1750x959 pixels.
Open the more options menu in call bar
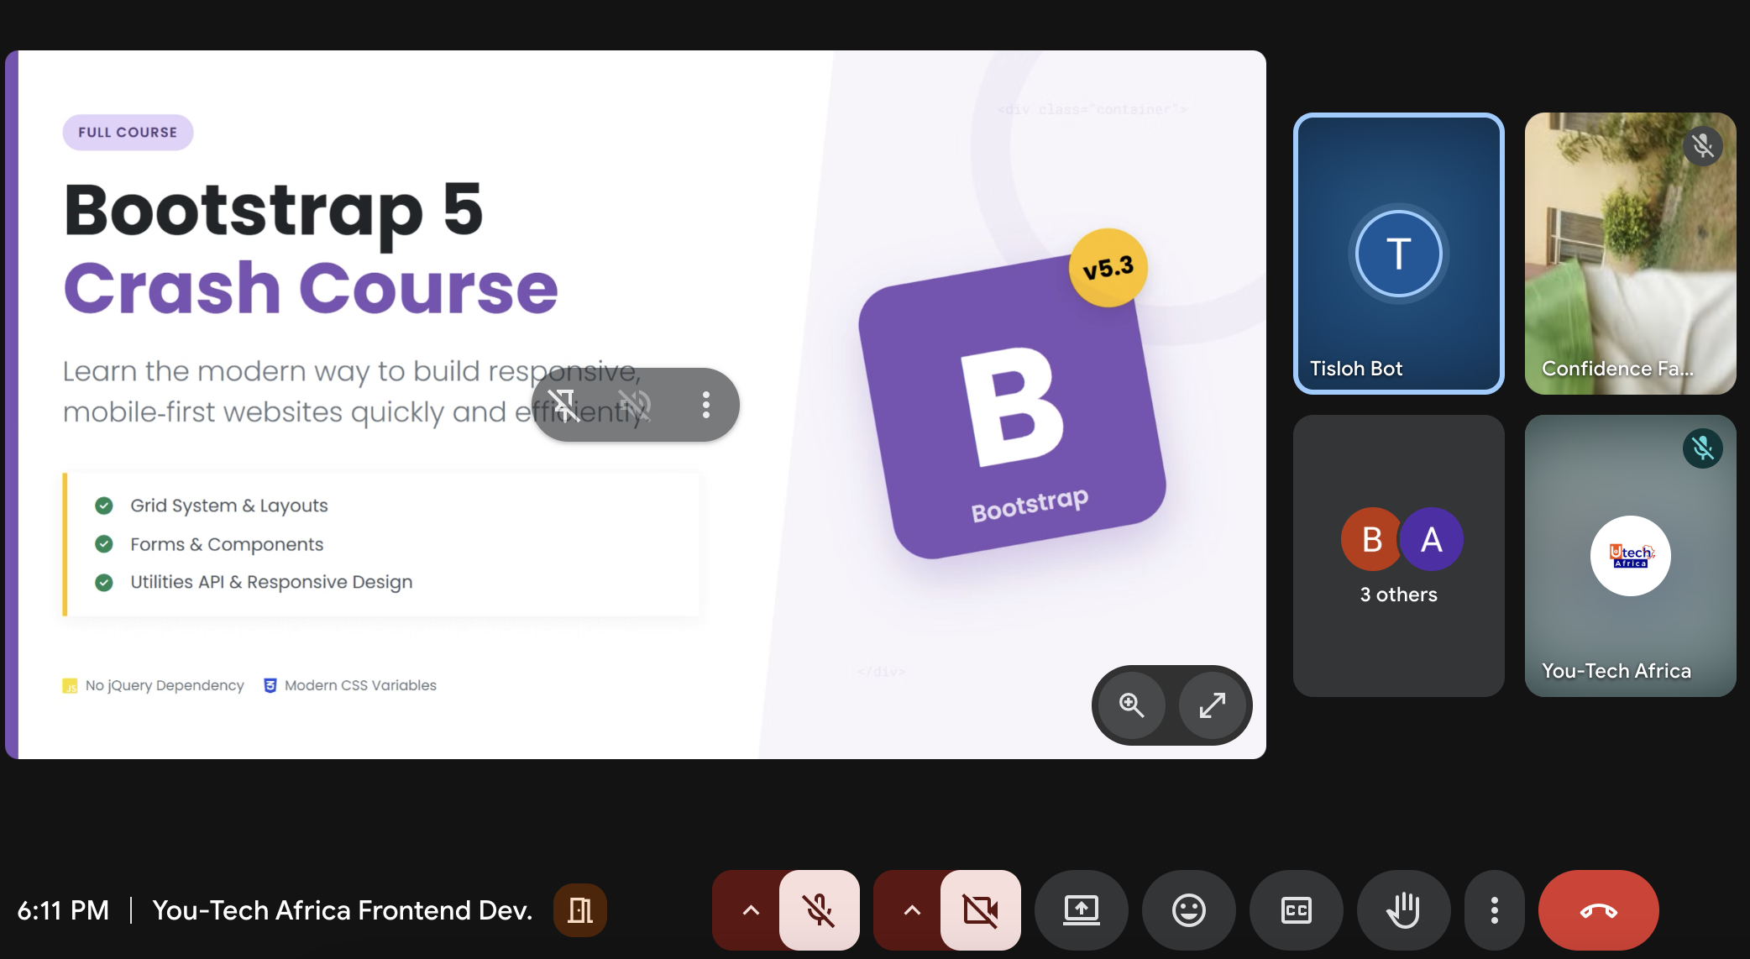(x=1494, y=910)
